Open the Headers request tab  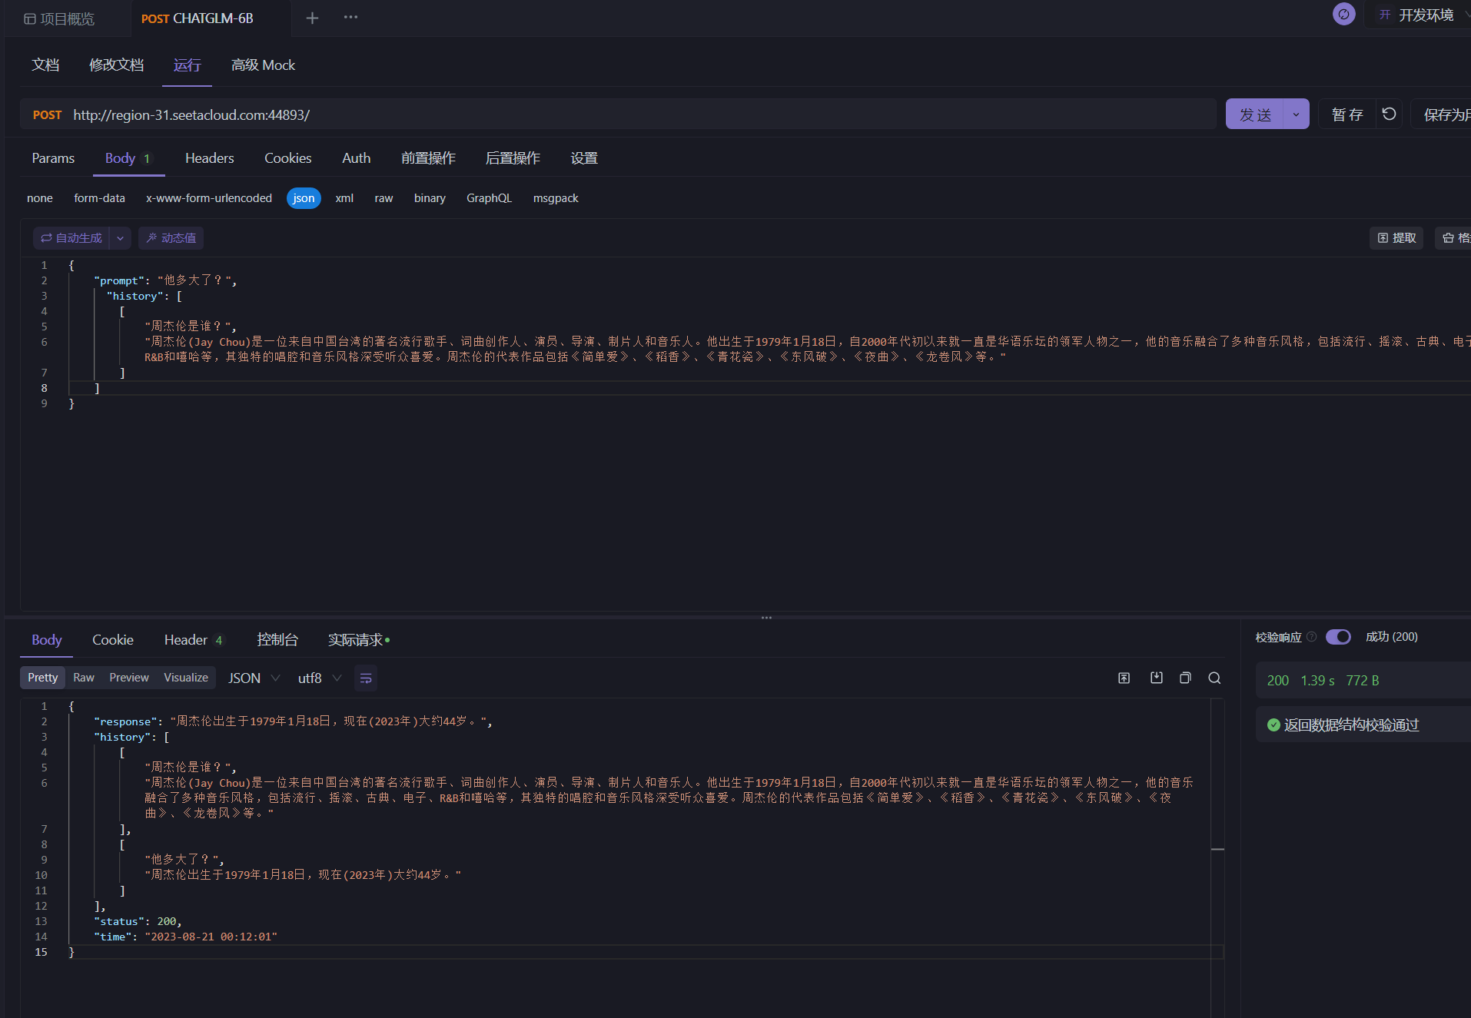coord(209,158)
